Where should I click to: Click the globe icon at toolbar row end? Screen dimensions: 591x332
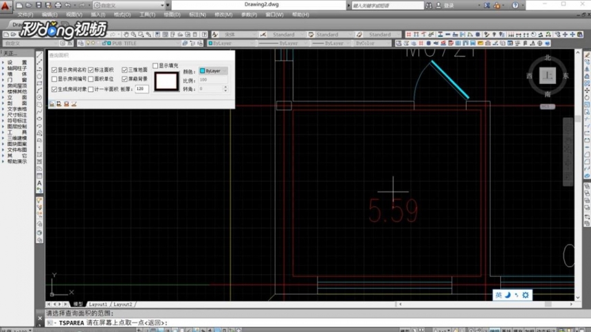pyautogui.click(x=547, y=43)
